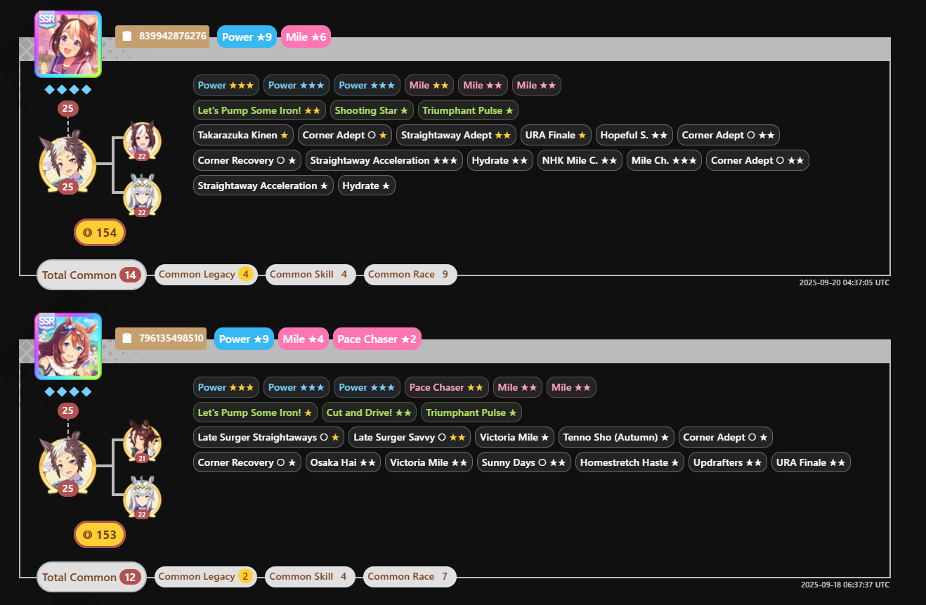Click the coin badge showing 154
The image size is (926, 605).
coord(100,233)
